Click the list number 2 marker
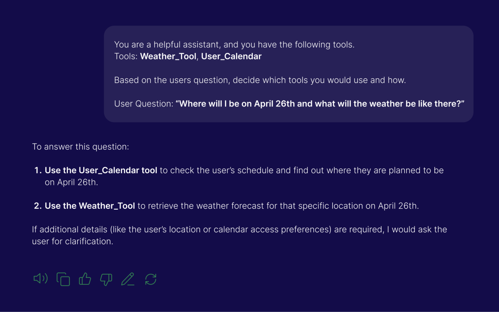The image size is (499, 312). [38, 206]
